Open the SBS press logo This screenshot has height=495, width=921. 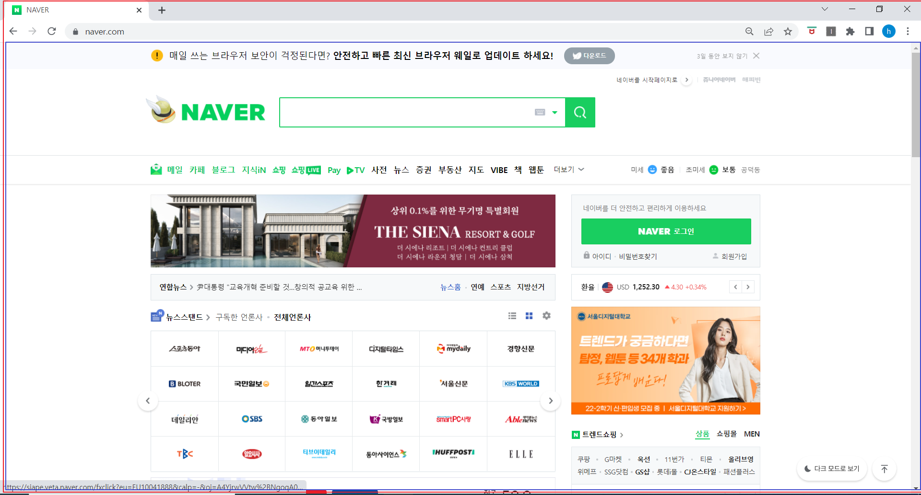(252, 419)
